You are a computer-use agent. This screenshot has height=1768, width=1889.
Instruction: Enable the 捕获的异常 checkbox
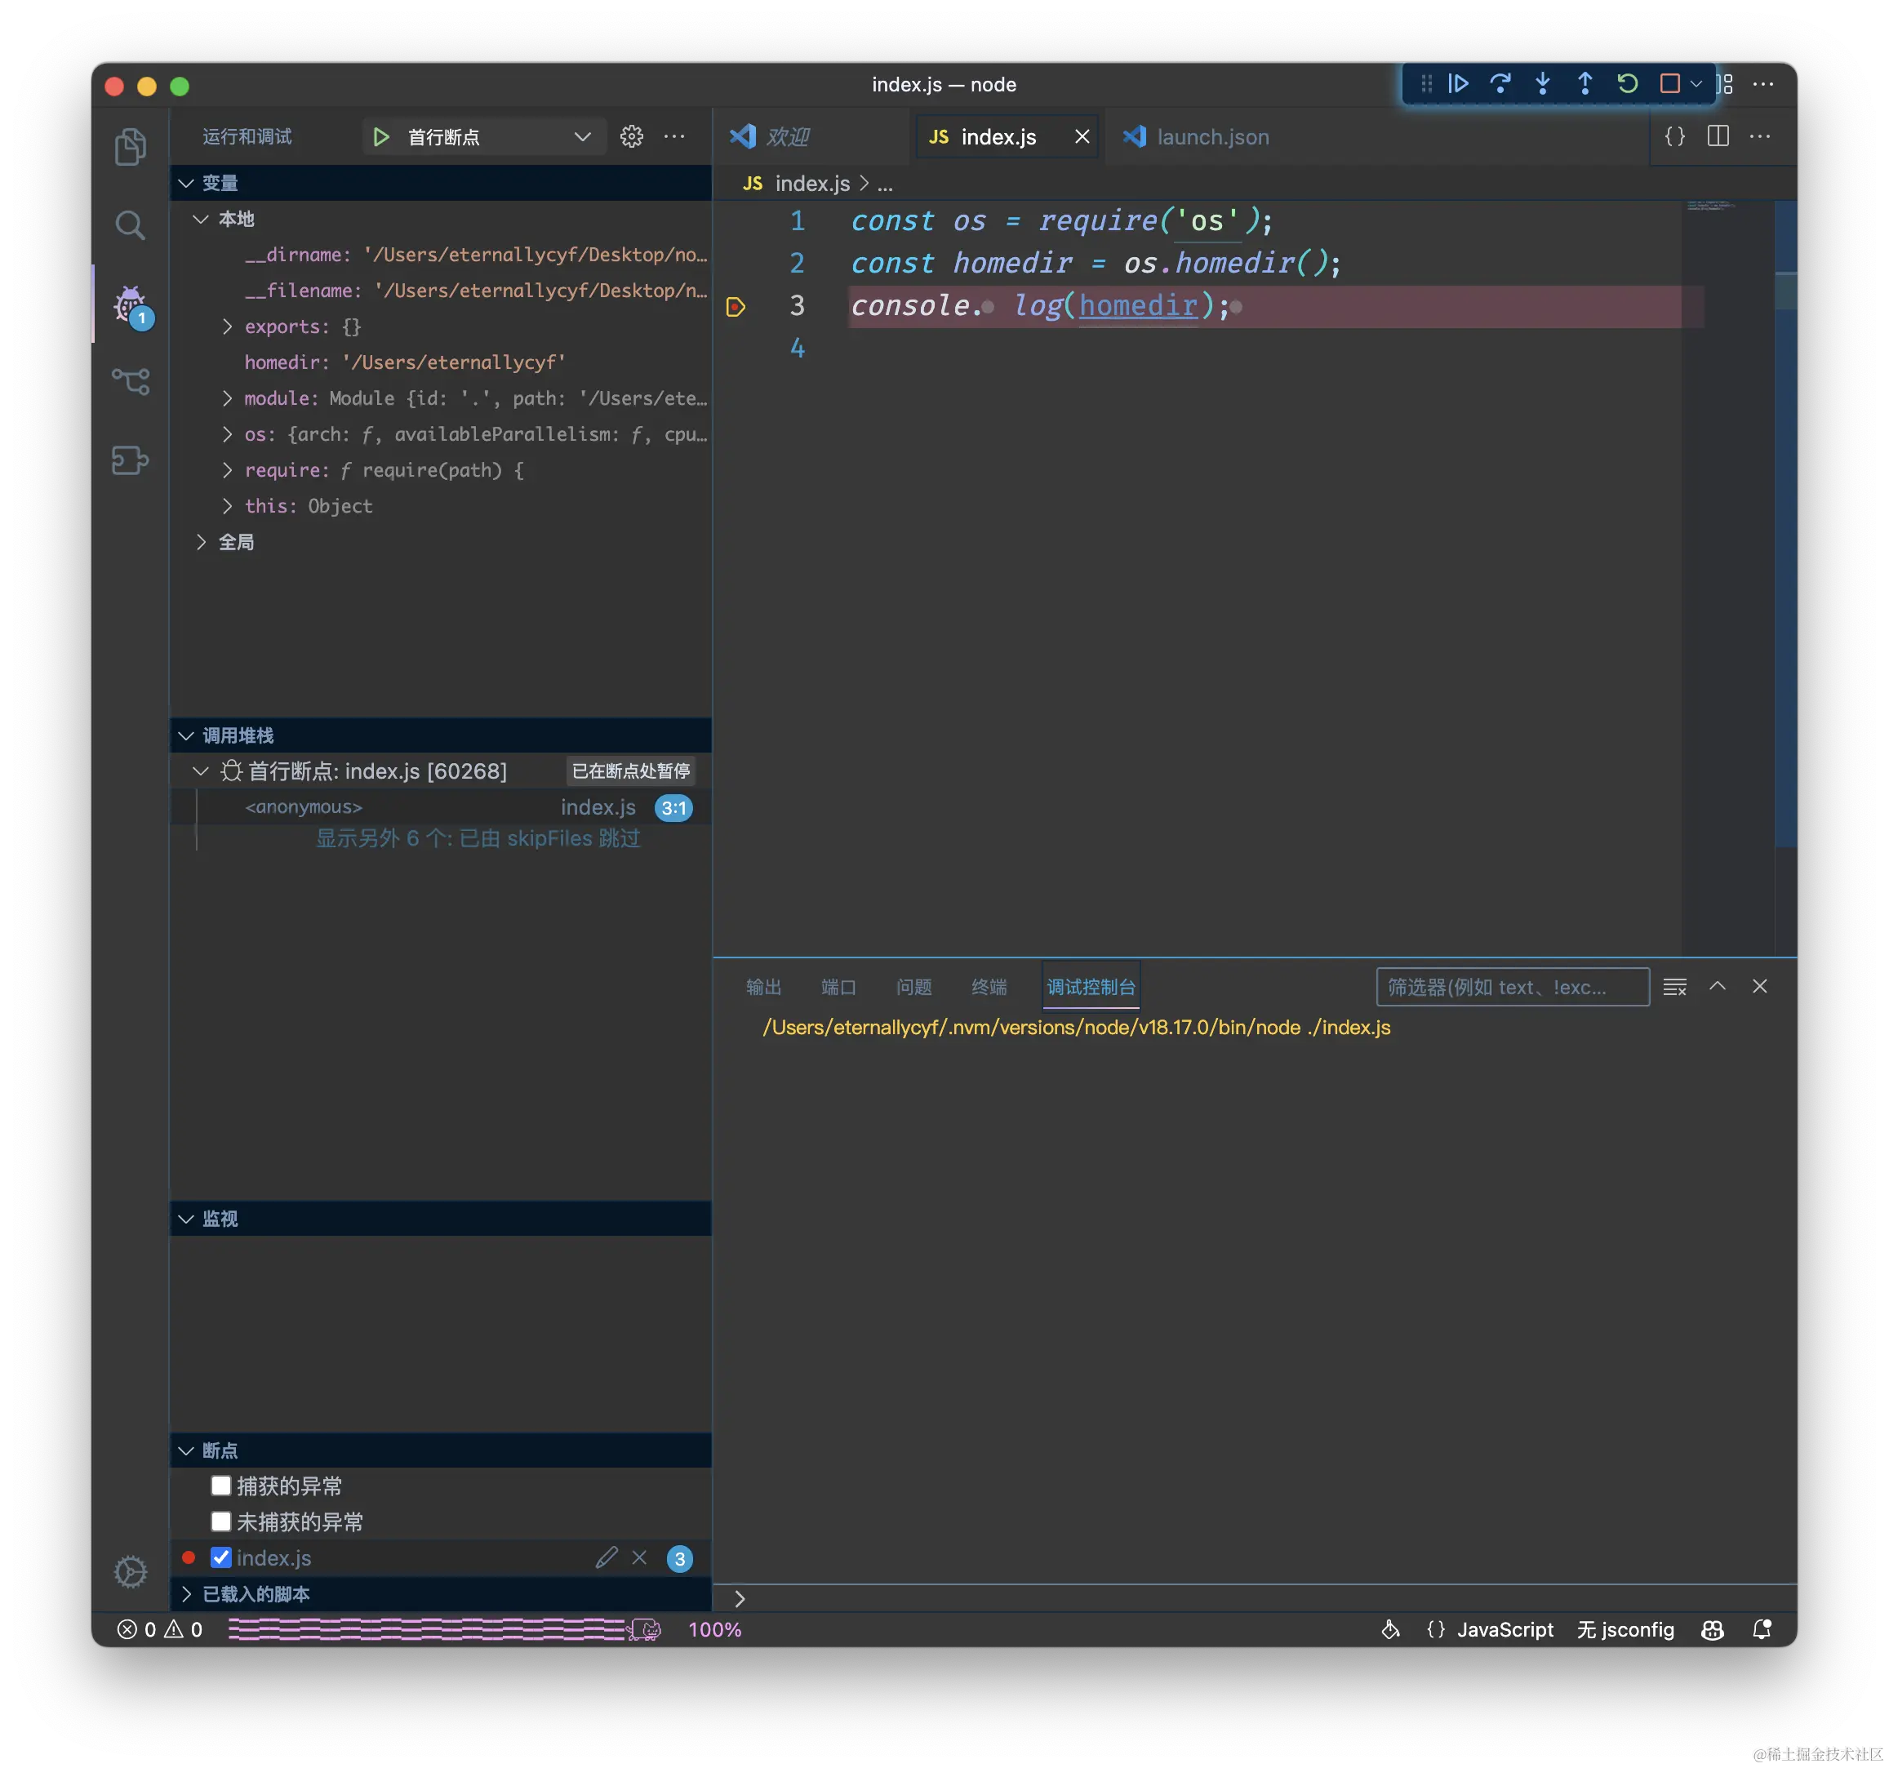point(220,1485)
